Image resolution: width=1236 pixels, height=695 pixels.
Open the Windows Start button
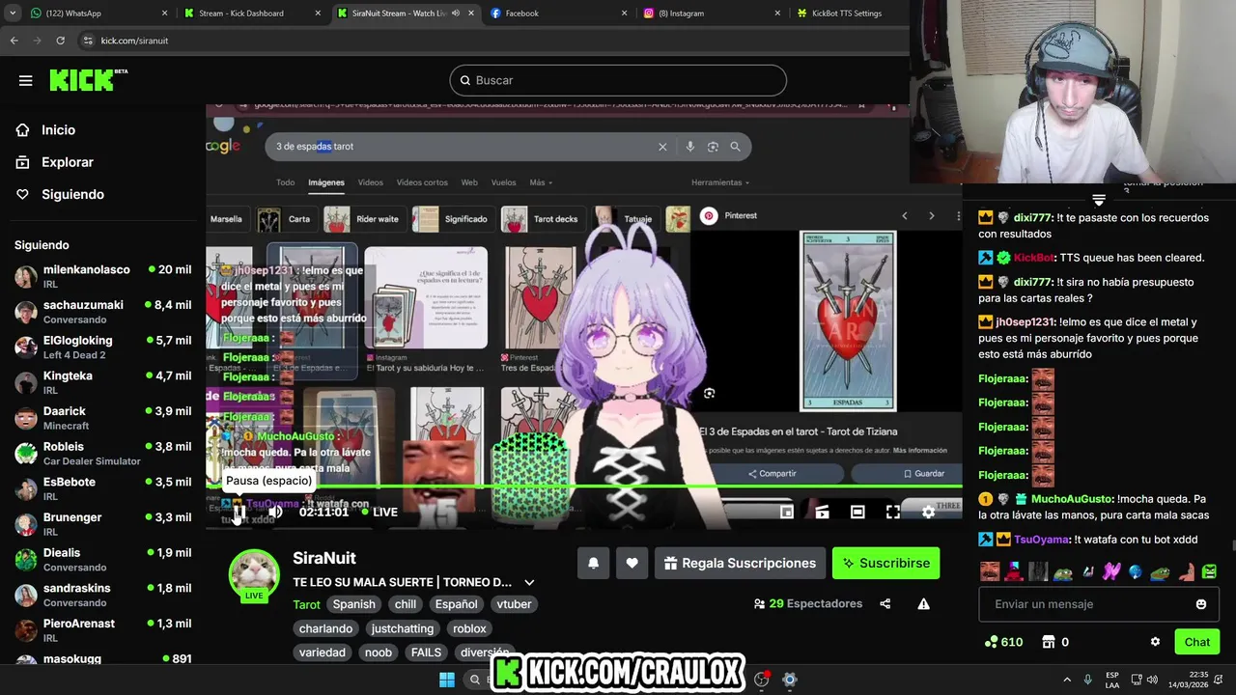(447, 680)
